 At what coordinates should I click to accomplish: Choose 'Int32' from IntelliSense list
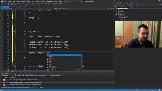[64, 61]
